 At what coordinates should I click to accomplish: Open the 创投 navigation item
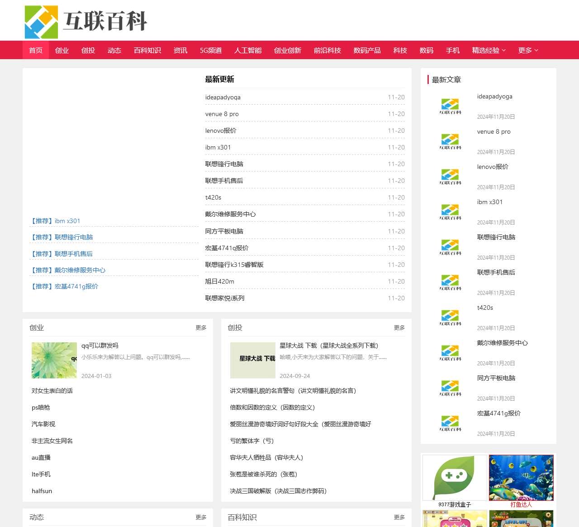click(x=88, y=50)
